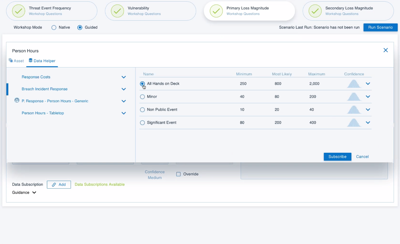Expand P. Response - Person Hours - Generic chevron
The width and height of the screenshot is (400, 244).
[x=124, y=101]
